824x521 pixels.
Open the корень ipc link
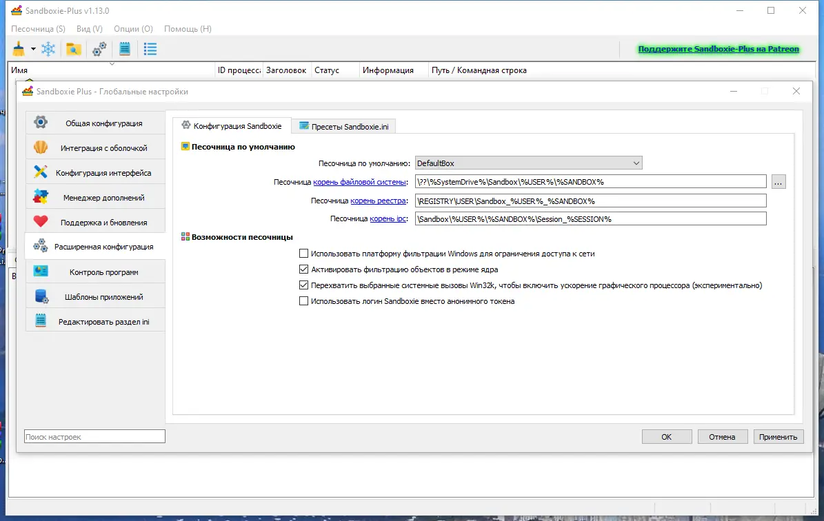click(x=388, y=219)
